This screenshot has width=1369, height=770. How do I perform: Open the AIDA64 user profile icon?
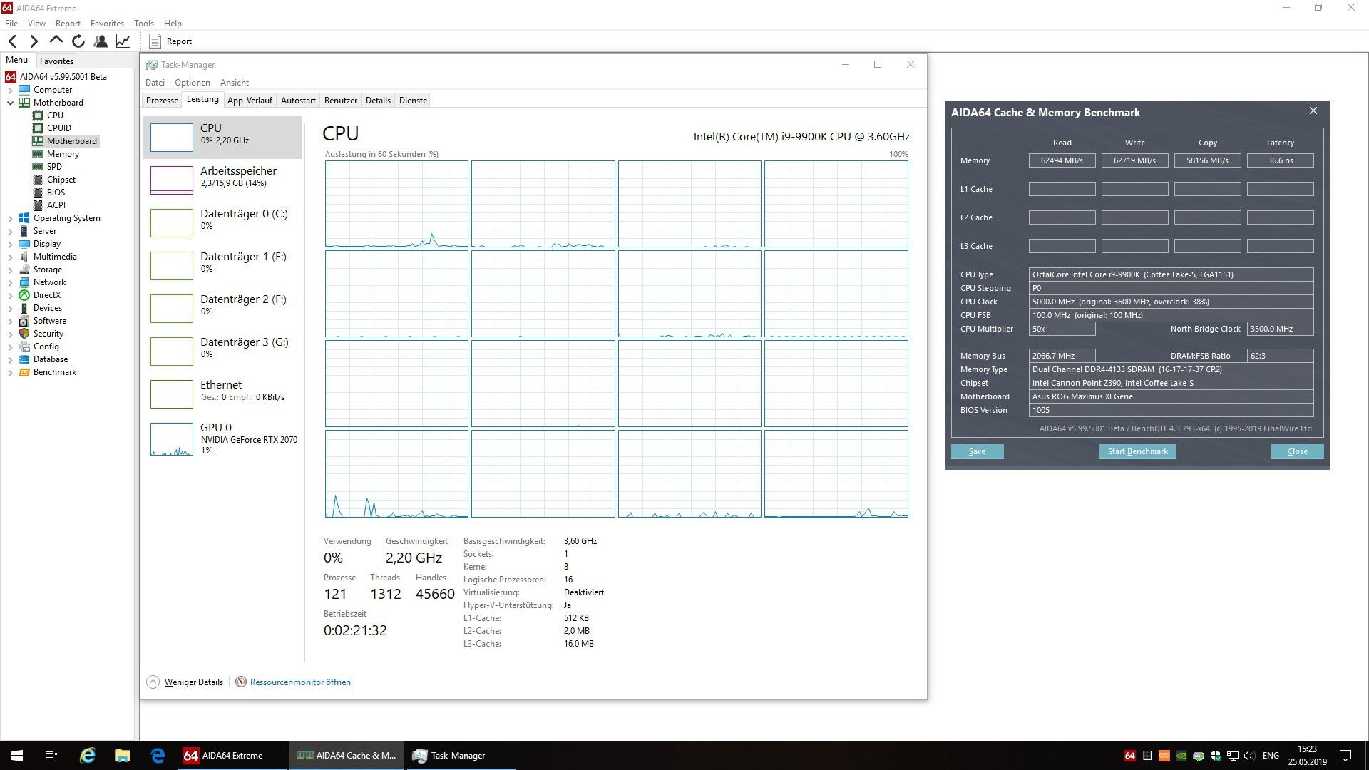pos(101,41)
